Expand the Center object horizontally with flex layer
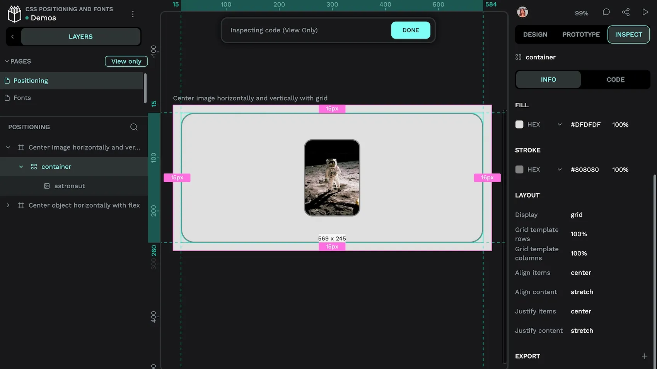This screenshot has height=369, width=657. [8, 205]
